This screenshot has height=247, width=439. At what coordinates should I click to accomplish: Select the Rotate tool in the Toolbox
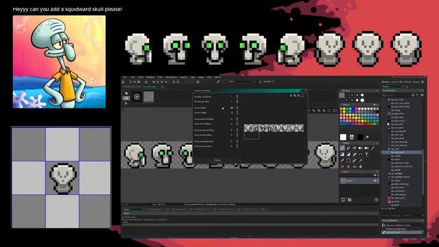(342, 167)
